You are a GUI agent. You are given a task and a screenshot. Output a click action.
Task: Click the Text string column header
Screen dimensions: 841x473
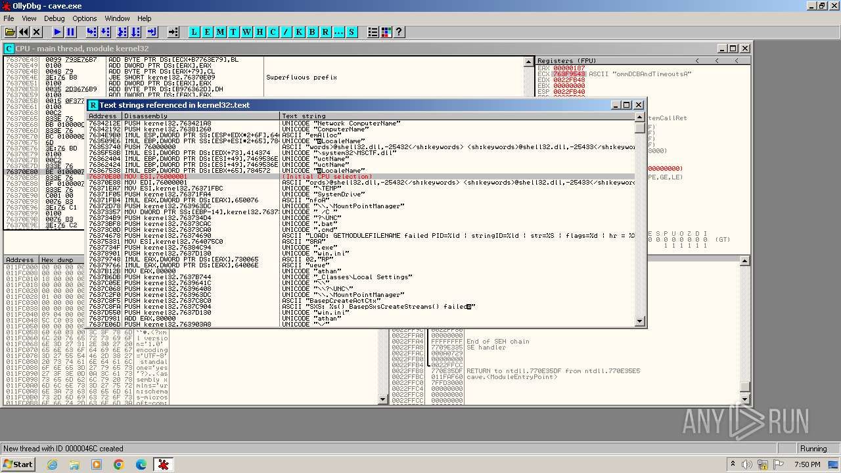coord(457,116)
